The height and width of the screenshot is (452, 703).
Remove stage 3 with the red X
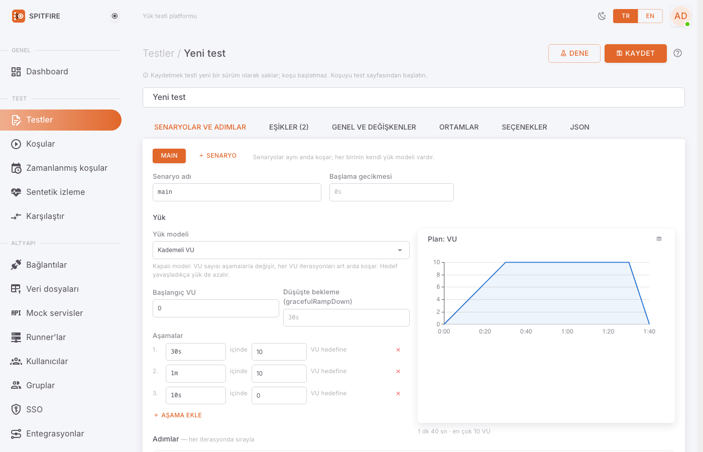[398, 394]
